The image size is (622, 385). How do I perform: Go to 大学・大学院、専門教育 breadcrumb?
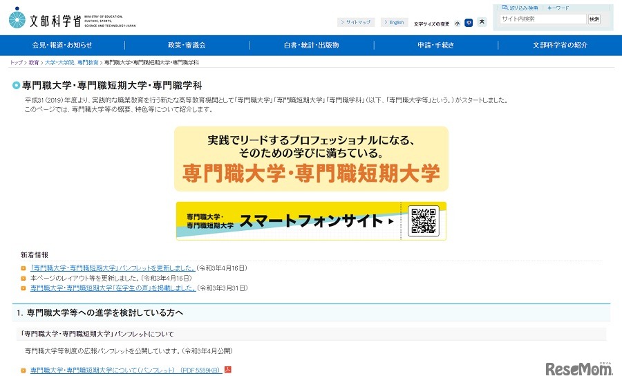coord(71,63)
